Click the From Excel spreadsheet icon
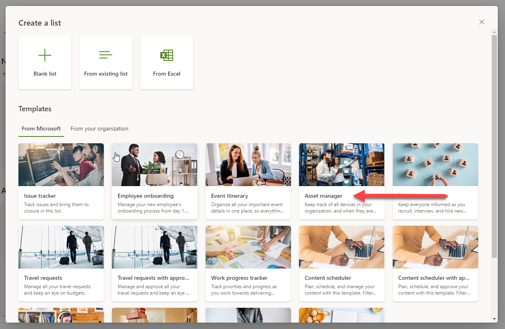Screen dimensions: 505x329 pyautogui.click(x=166, y=55)
